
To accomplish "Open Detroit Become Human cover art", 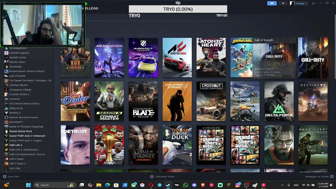I will tap(75, 145).
